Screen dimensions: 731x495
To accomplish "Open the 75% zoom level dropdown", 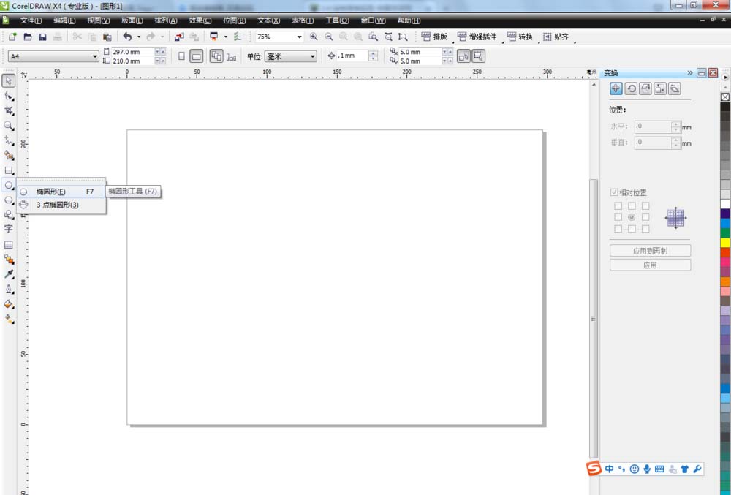I will pos(299,37).
